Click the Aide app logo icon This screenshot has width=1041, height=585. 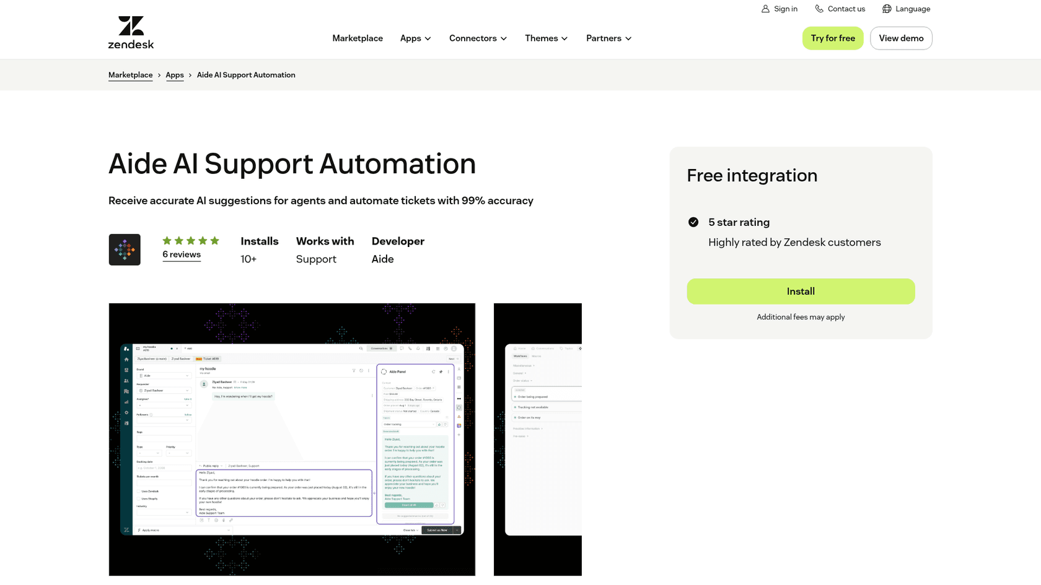pyautogui.click(x=125, y=249)
